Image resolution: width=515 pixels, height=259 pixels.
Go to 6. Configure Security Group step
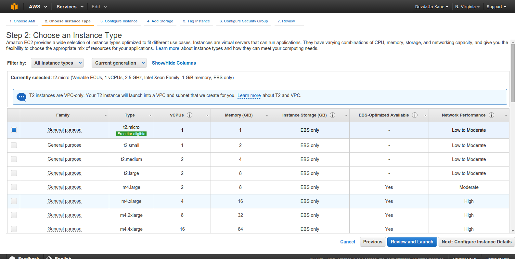tap(244, 21)
